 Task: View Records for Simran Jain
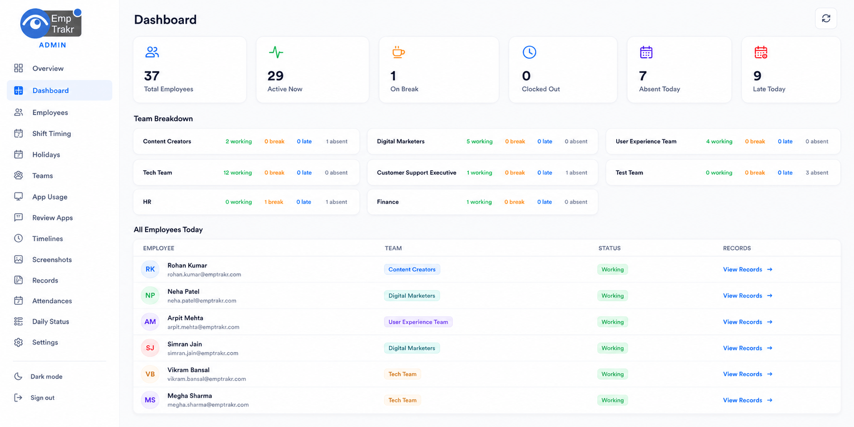(x=748, y=348)
